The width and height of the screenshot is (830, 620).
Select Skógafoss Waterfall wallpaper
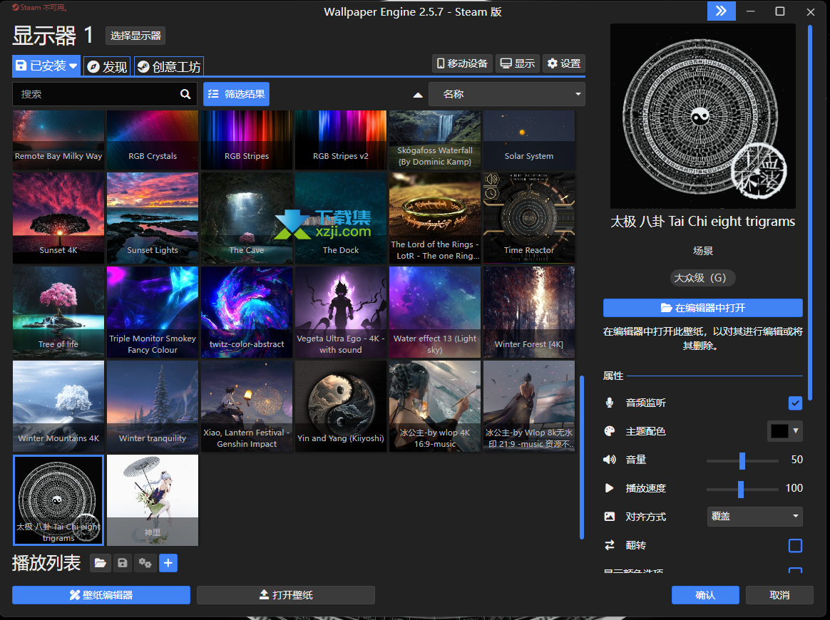435,140
